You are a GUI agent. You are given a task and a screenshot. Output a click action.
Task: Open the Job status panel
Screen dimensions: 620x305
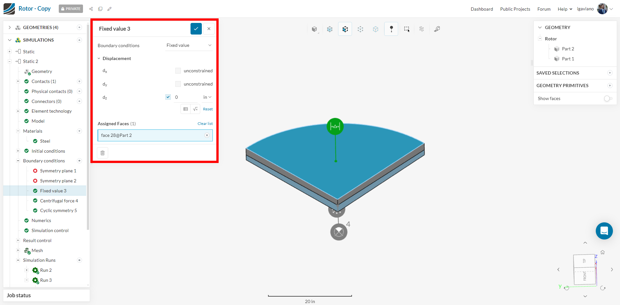(46, 295)
